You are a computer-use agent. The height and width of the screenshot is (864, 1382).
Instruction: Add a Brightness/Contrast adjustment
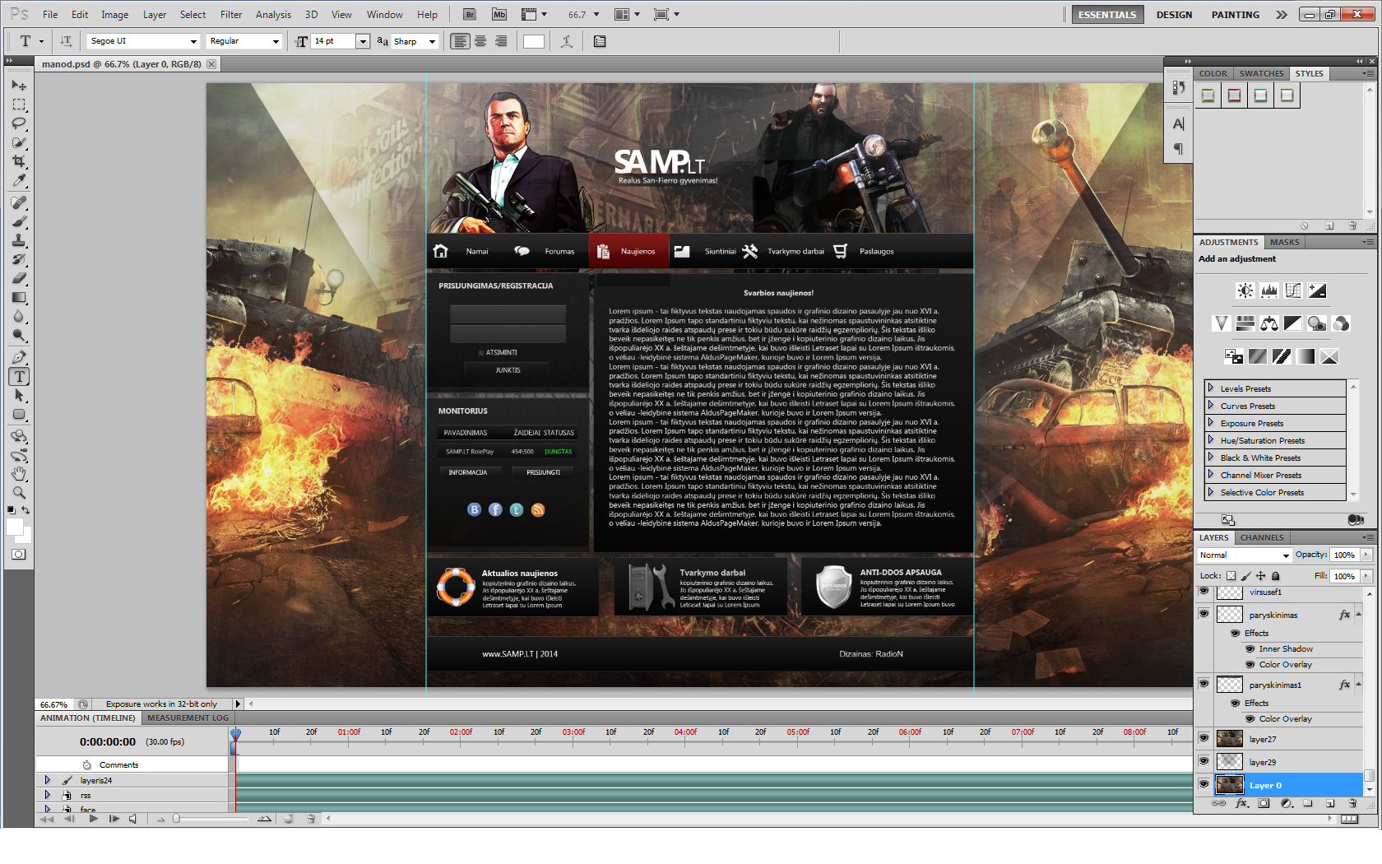(x=1245, y=290)
